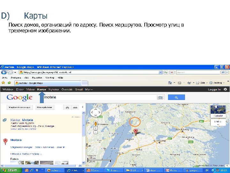Click the Webben link in Google bar
This screenshot has width=230, height=173.
(x=8, y=89)
